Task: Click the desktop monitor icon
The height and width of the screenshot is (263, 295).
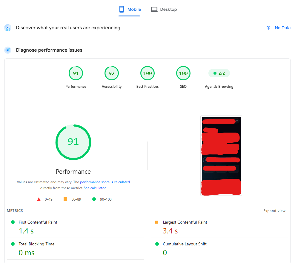Action: click(154, 10)
